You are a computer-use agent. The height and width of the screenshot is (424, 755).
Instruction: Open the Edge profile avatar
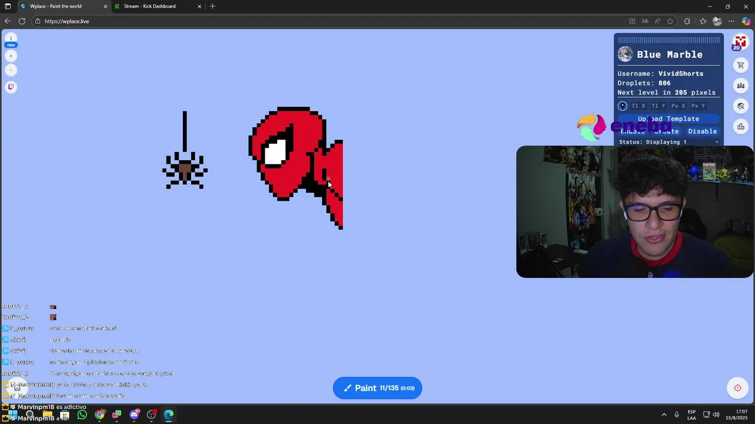pyautogui.click(x=717, y=21)
